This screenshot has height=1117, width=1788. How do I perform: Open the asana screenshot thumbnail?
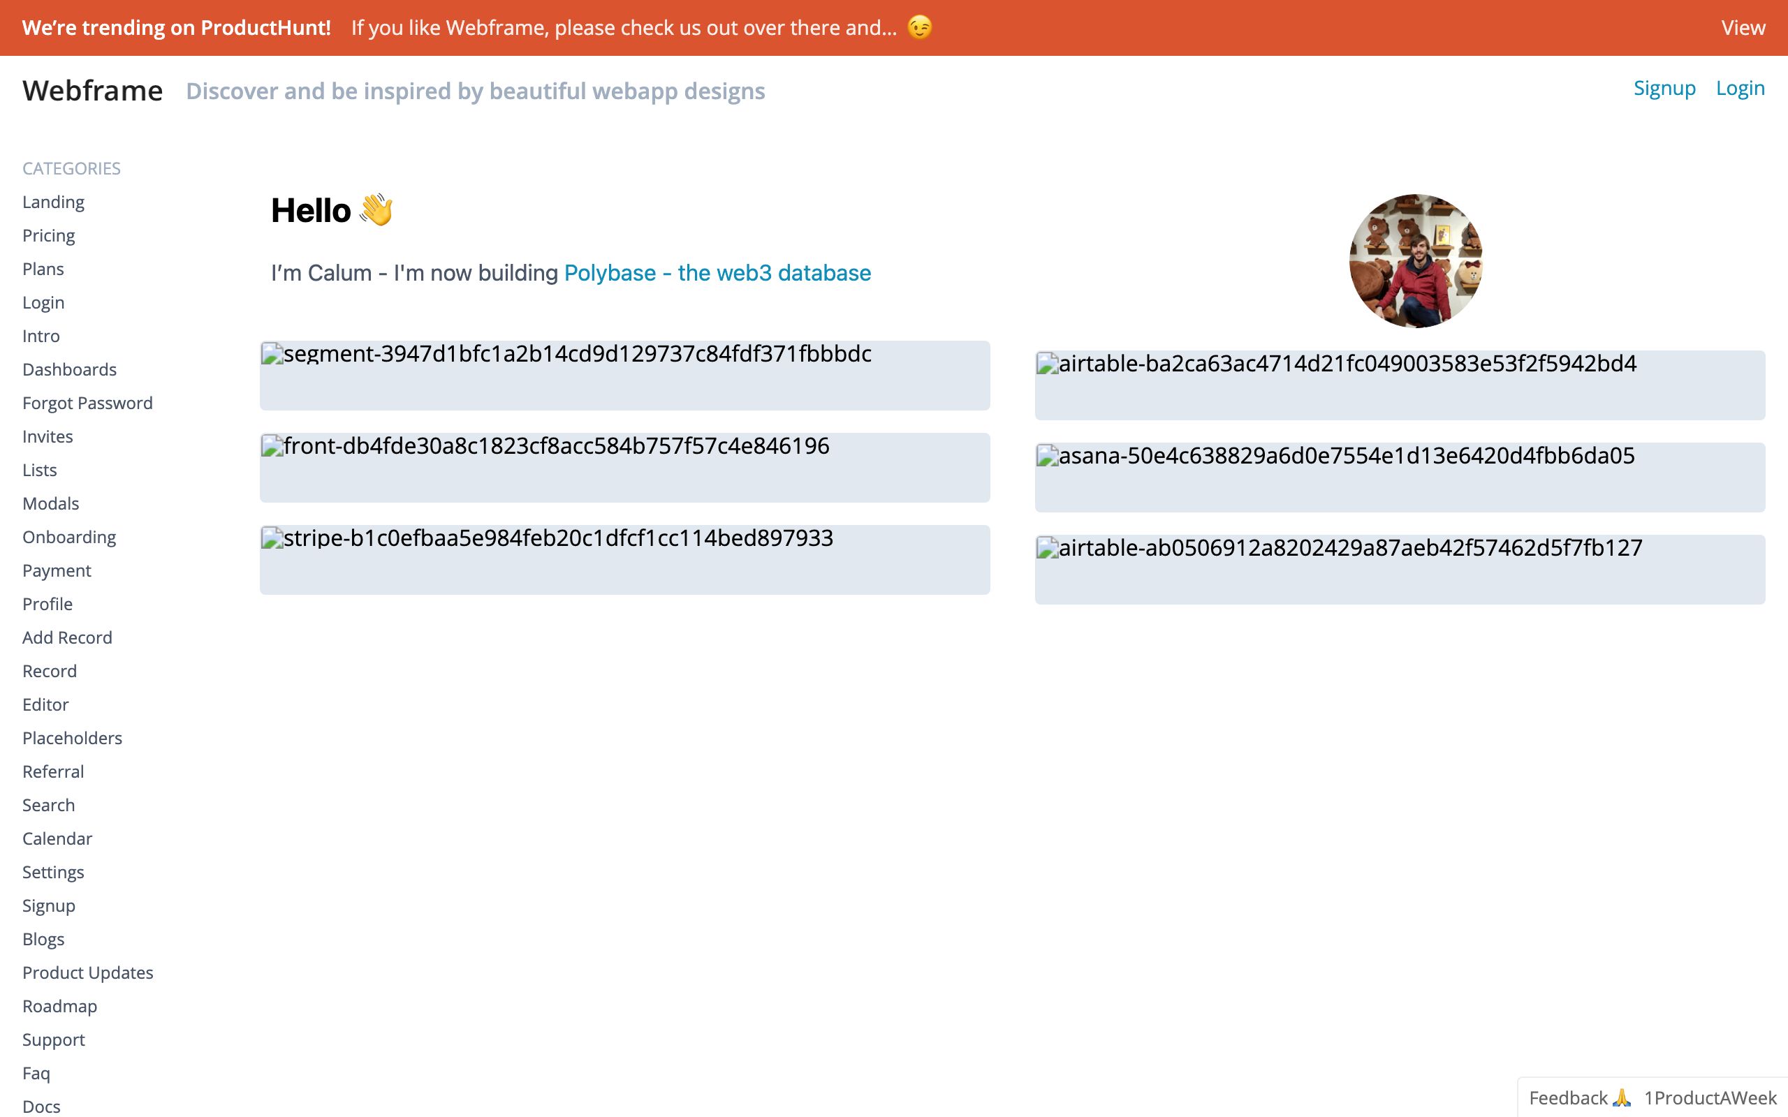[1400, 478]
